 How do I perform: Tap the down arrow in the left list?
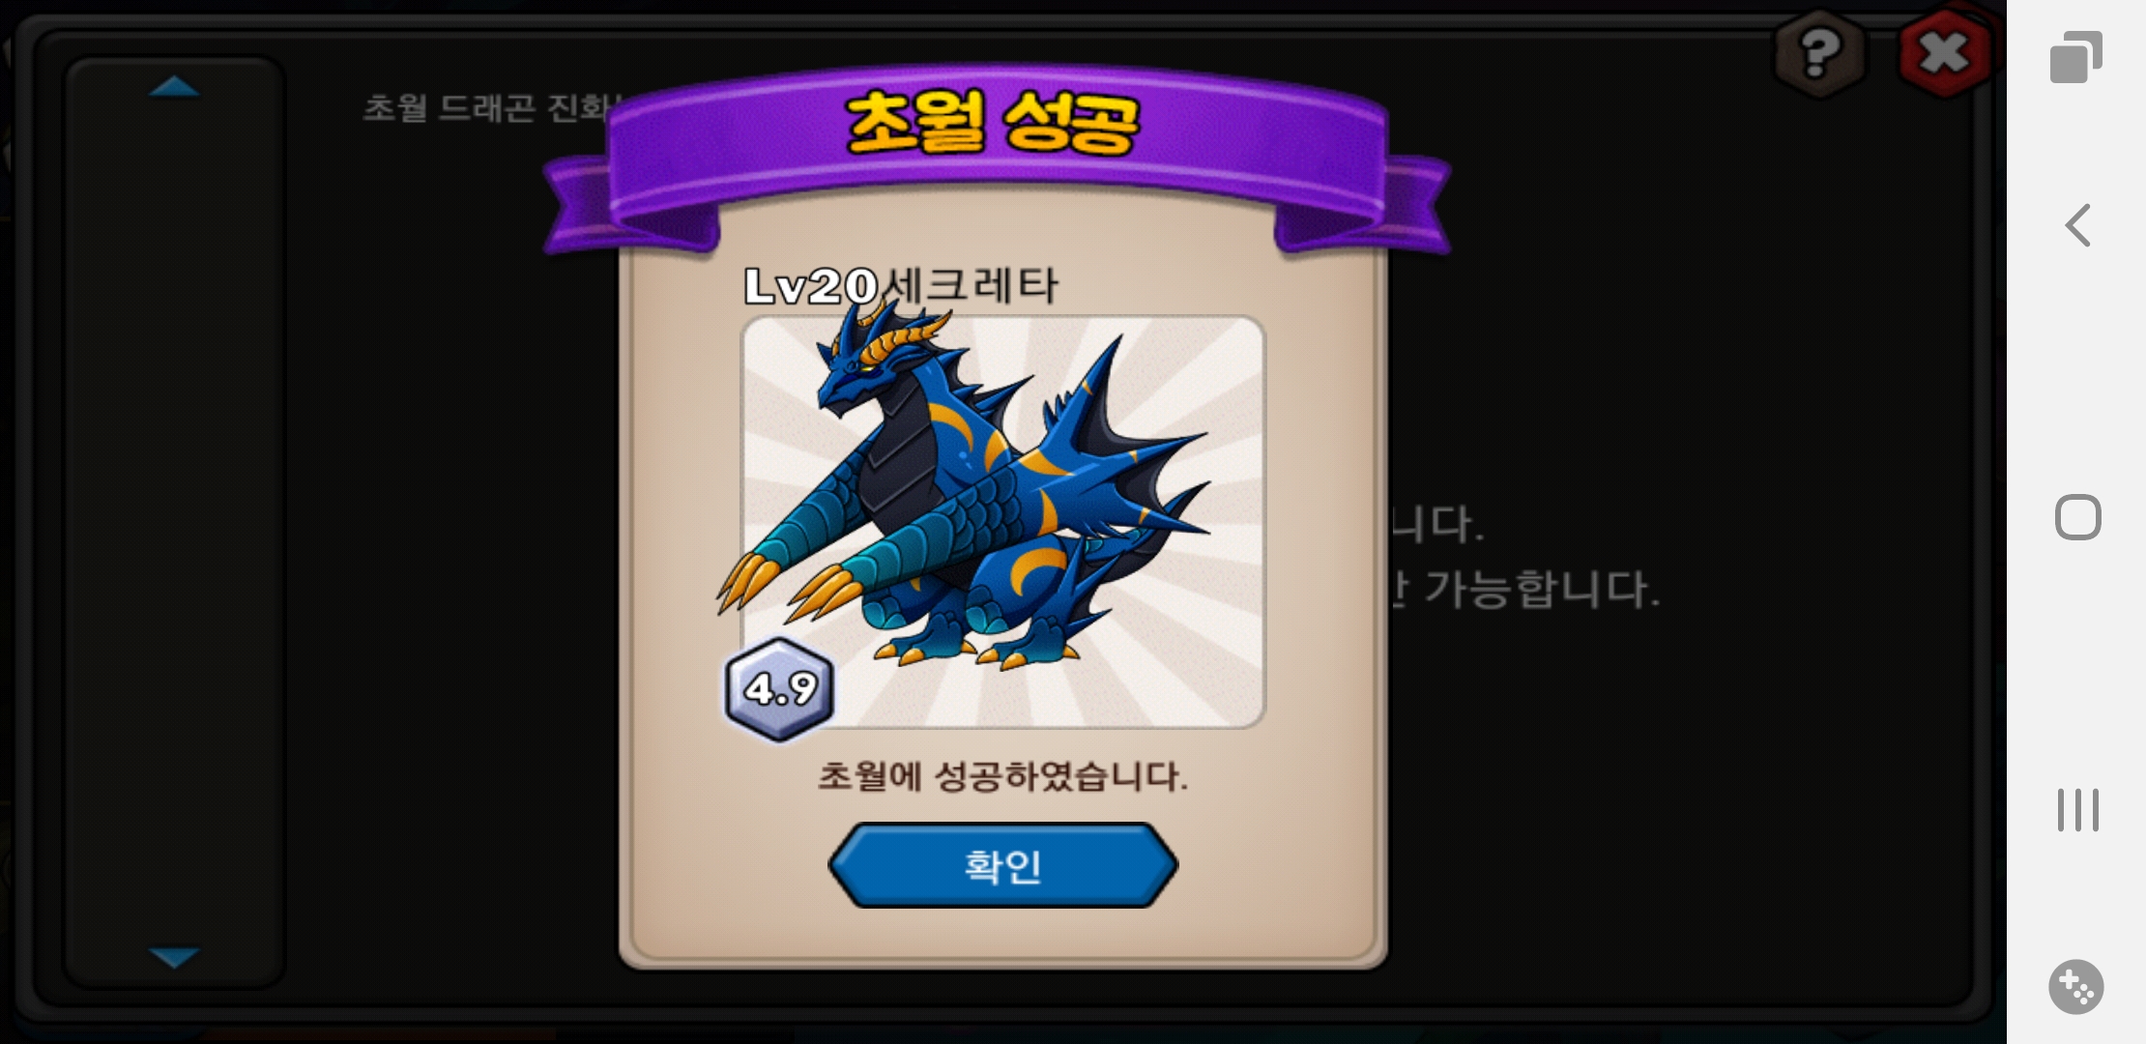coord(174,957)
